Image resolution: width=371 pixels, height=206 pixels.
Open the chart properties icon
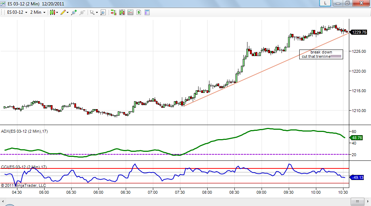pyautogui.click(x=147, y=13)
